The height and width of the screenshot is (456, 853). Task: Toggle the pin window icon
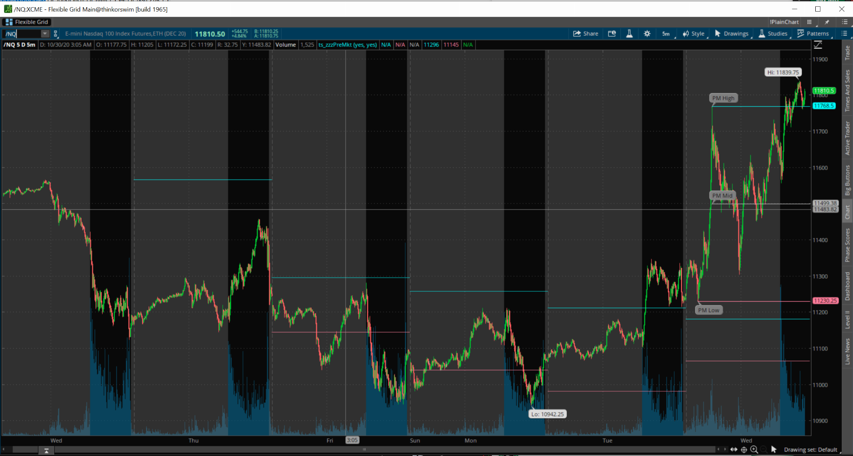pos(827,22)
